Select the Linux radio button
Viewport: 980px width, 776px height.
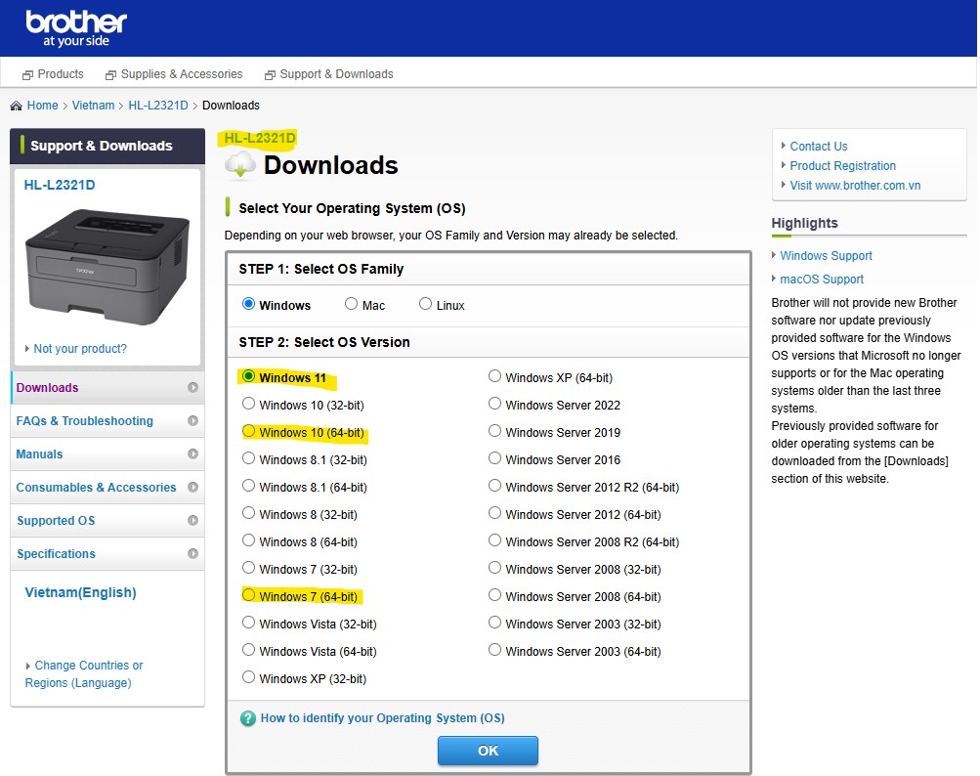425,305
